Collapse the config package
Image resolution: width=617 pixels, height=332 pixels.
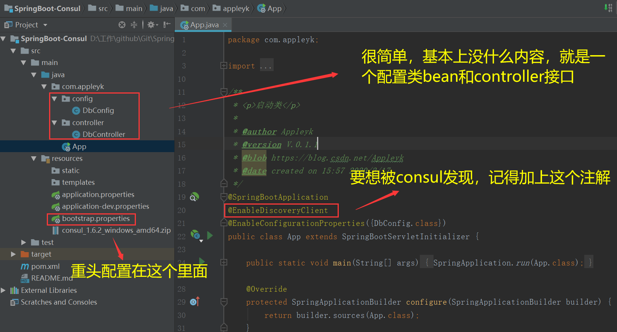(54, 99)
